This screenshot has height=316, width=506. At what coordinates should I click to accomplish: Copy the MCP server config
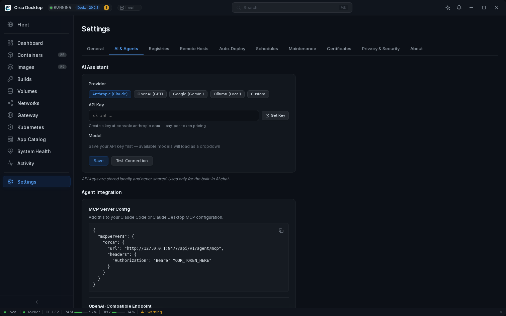pos(281,231)
